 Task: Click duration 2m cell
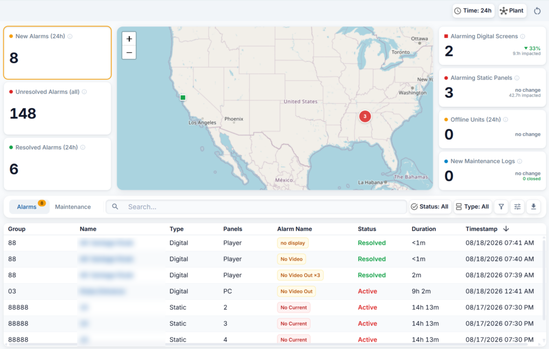416,275
